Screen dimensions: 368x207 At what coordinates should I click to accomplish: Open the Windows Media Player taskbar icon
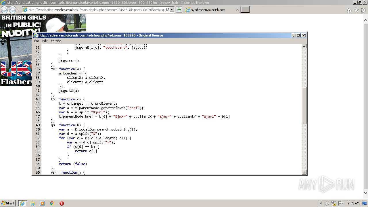42,203
